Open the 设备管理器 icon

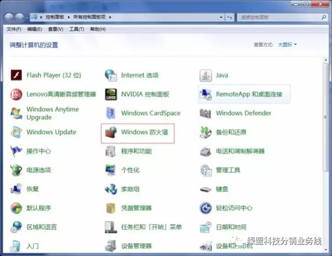coord(111,246)
